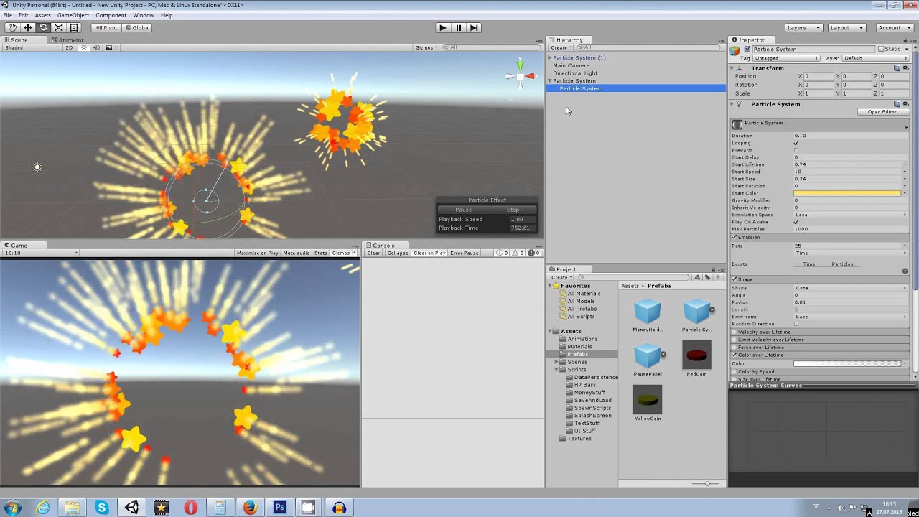Select the Scale tool in the toolbar
The width and height of the screenshot is (919, 517).
pos(58,27)
